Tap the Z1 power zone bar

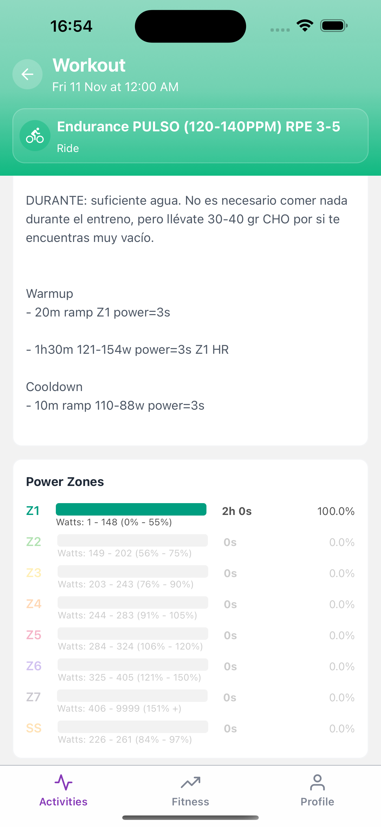click(x=131, y=510)
